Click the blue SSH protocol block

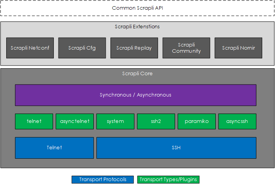pyautogui.click(x=176, y=148)
